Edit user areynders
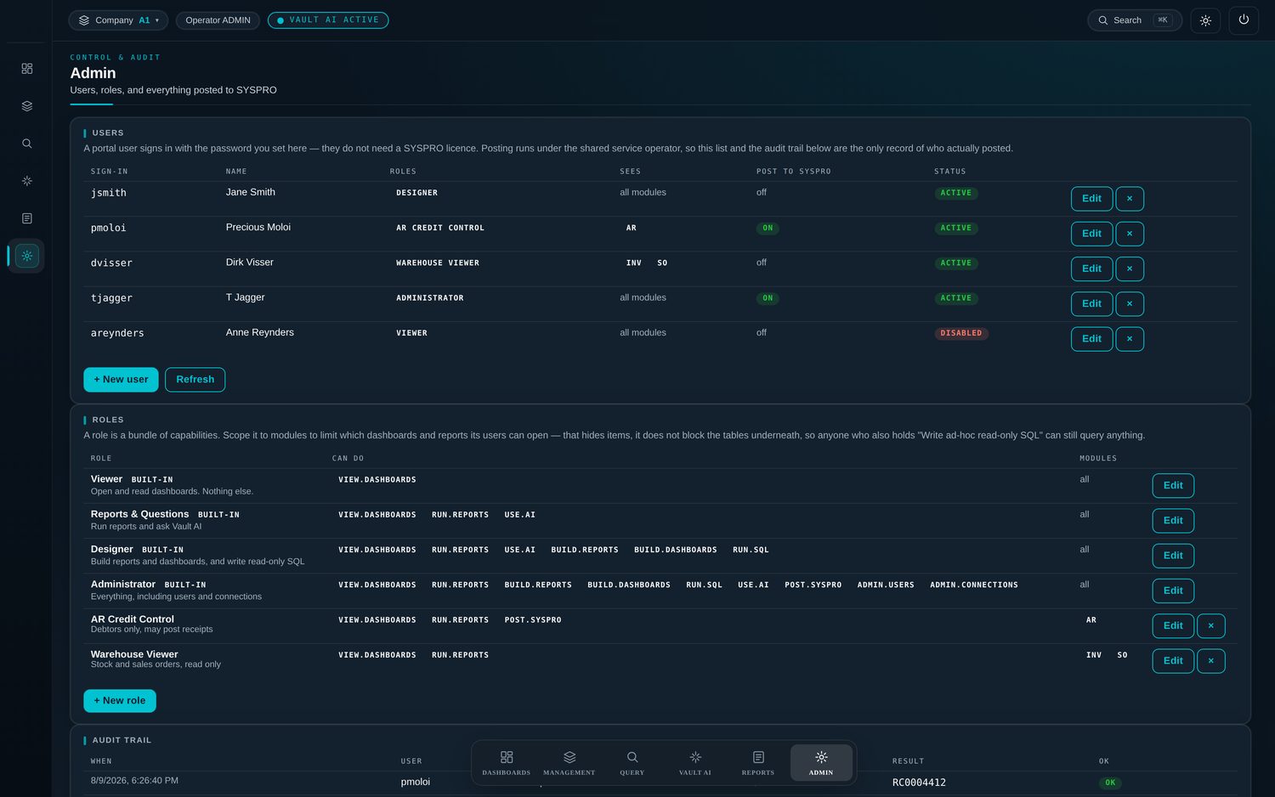 (1091, 339)
